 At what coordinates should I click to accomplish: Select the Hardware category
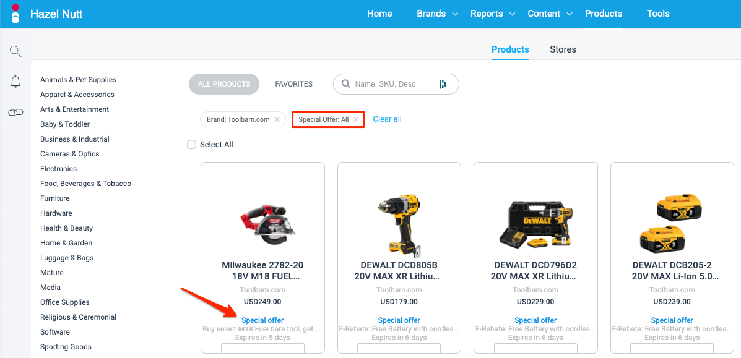click(56, 213)
